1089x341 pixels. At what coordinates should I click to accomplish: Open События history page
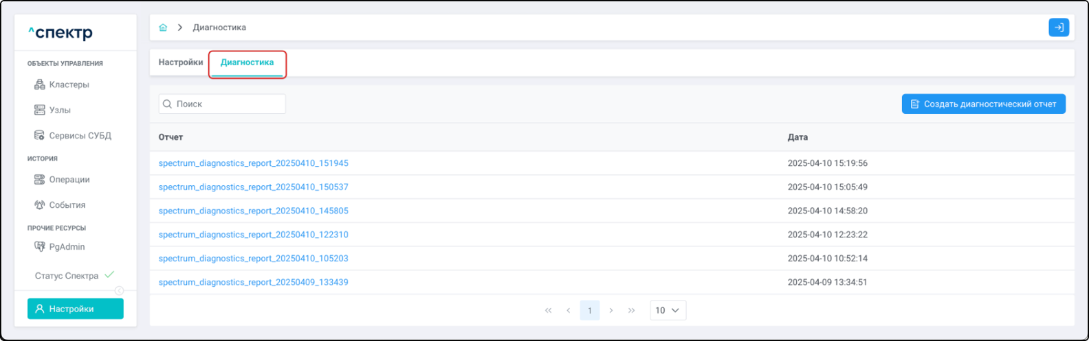(67, 204)
